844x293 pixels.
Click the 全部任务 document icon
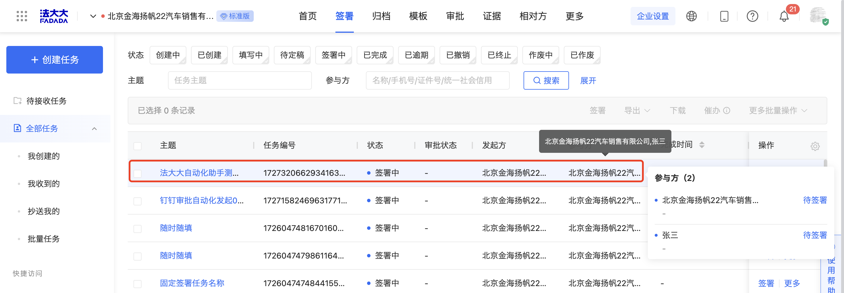[17, 128]
